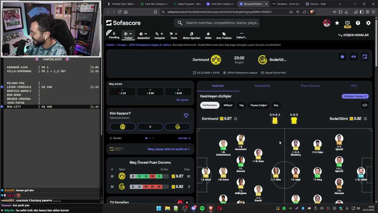The width and height of the screenshot is (378, 213).
Task: Add the Dortmund match to favorites
Action: click(342, 57)
